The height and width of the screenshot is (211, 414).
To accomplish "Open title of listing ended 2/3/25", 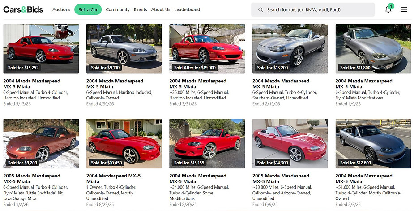I will [x=364, y=178].
